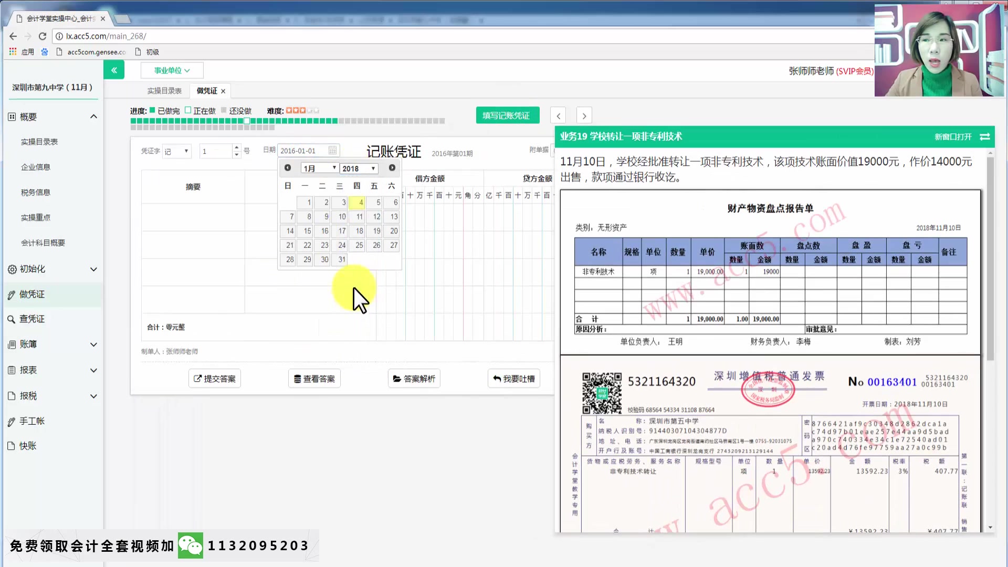
Task: Click the 查看答案 button
Action: point(314,378)
